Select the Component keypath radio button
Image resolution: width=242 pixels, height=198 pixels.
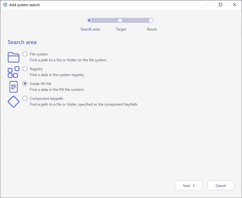point(25,98)
